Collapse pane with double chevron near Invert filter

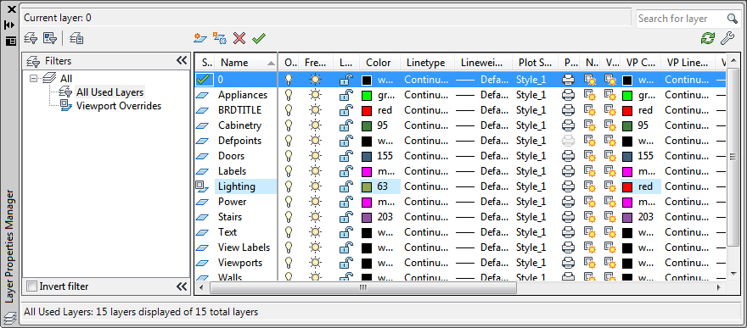[182, 286]
